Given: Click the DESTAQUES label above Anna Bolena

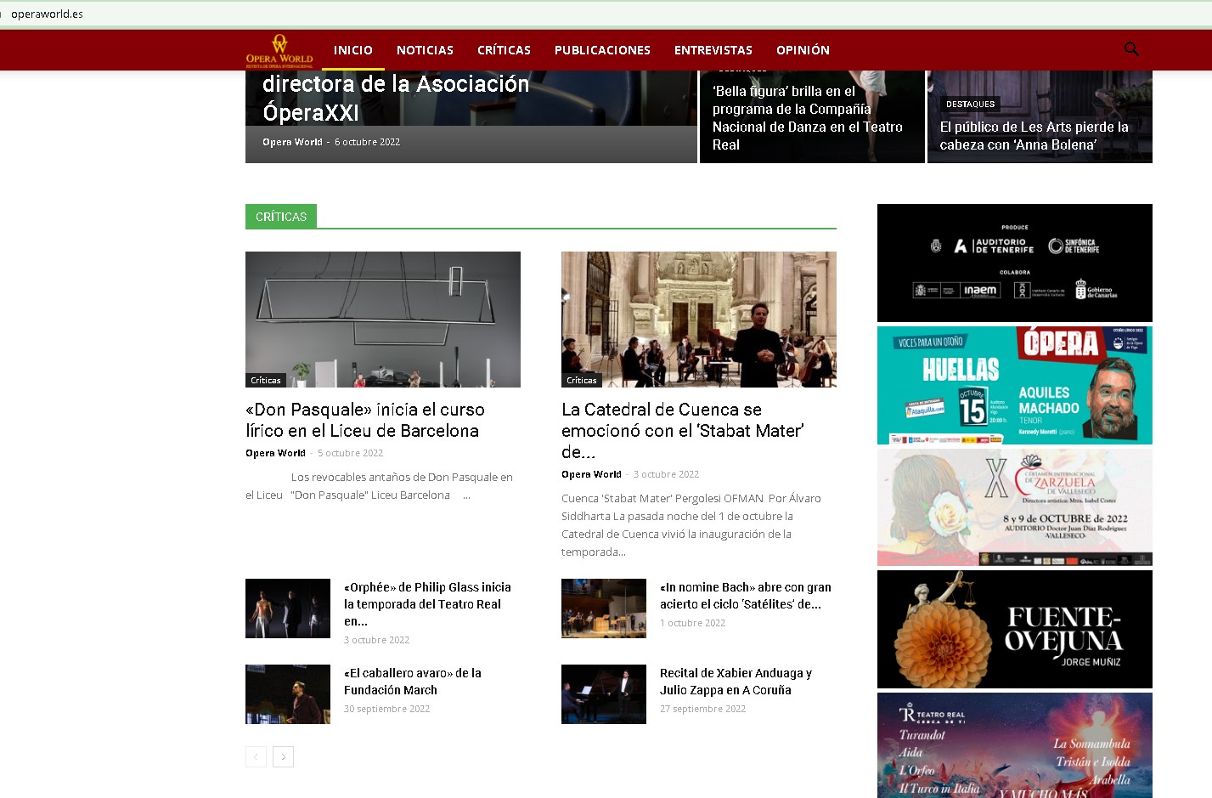Looking at the screenshot, I should click(970, 104).
